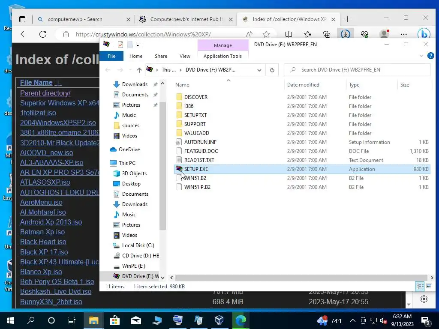The image size is (439, 329).
Task: Open the Home ribbon tab
Action: tap(136, 56)
